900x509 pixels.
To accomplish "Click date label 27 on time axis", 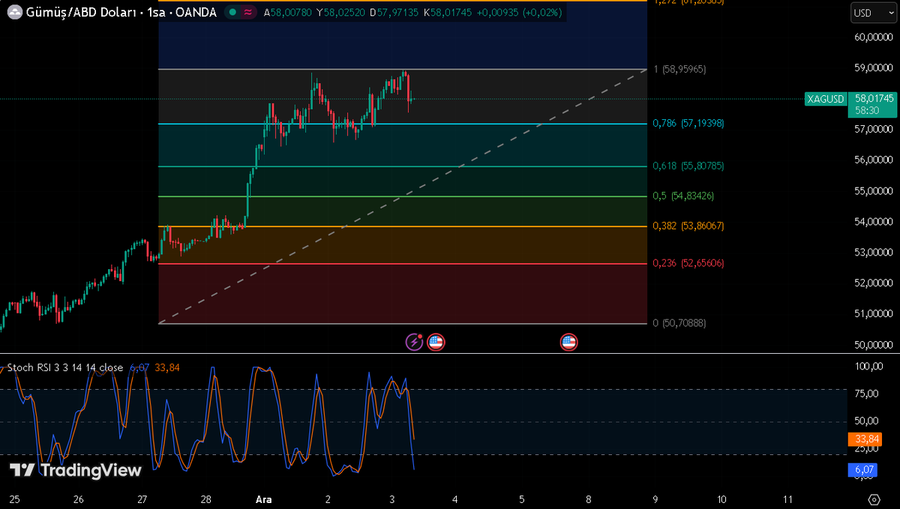I will coord(143,499).
